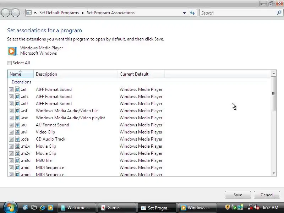
Task: Click the Forward navigation button
Action: [x=15, y=13]
